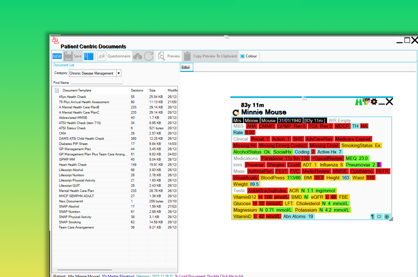
Task: Click the refresh icon beside Minnie Mouse
Action: pos(236,113)
